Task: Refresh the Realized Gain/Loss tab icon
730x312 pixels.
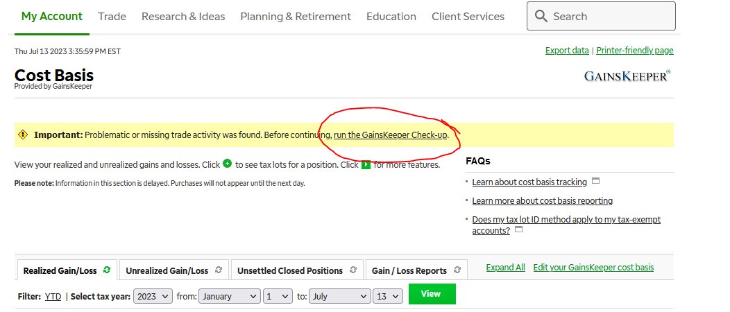Action: tap(107, 270)
